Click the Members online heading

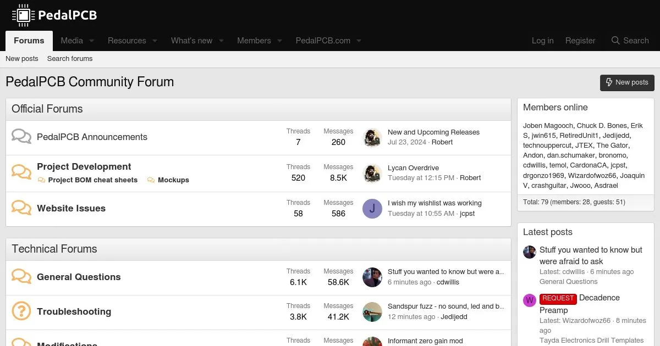(555, 108)
